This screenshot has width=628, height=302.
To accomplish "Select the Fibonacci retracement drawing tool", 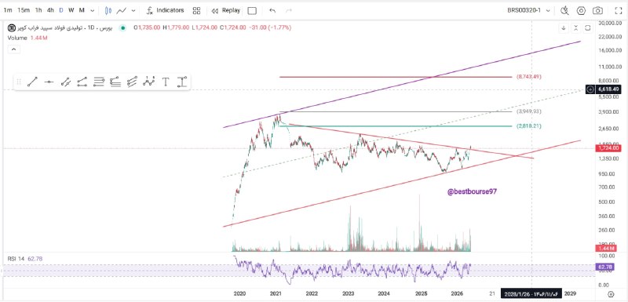I will pos(99,82).
